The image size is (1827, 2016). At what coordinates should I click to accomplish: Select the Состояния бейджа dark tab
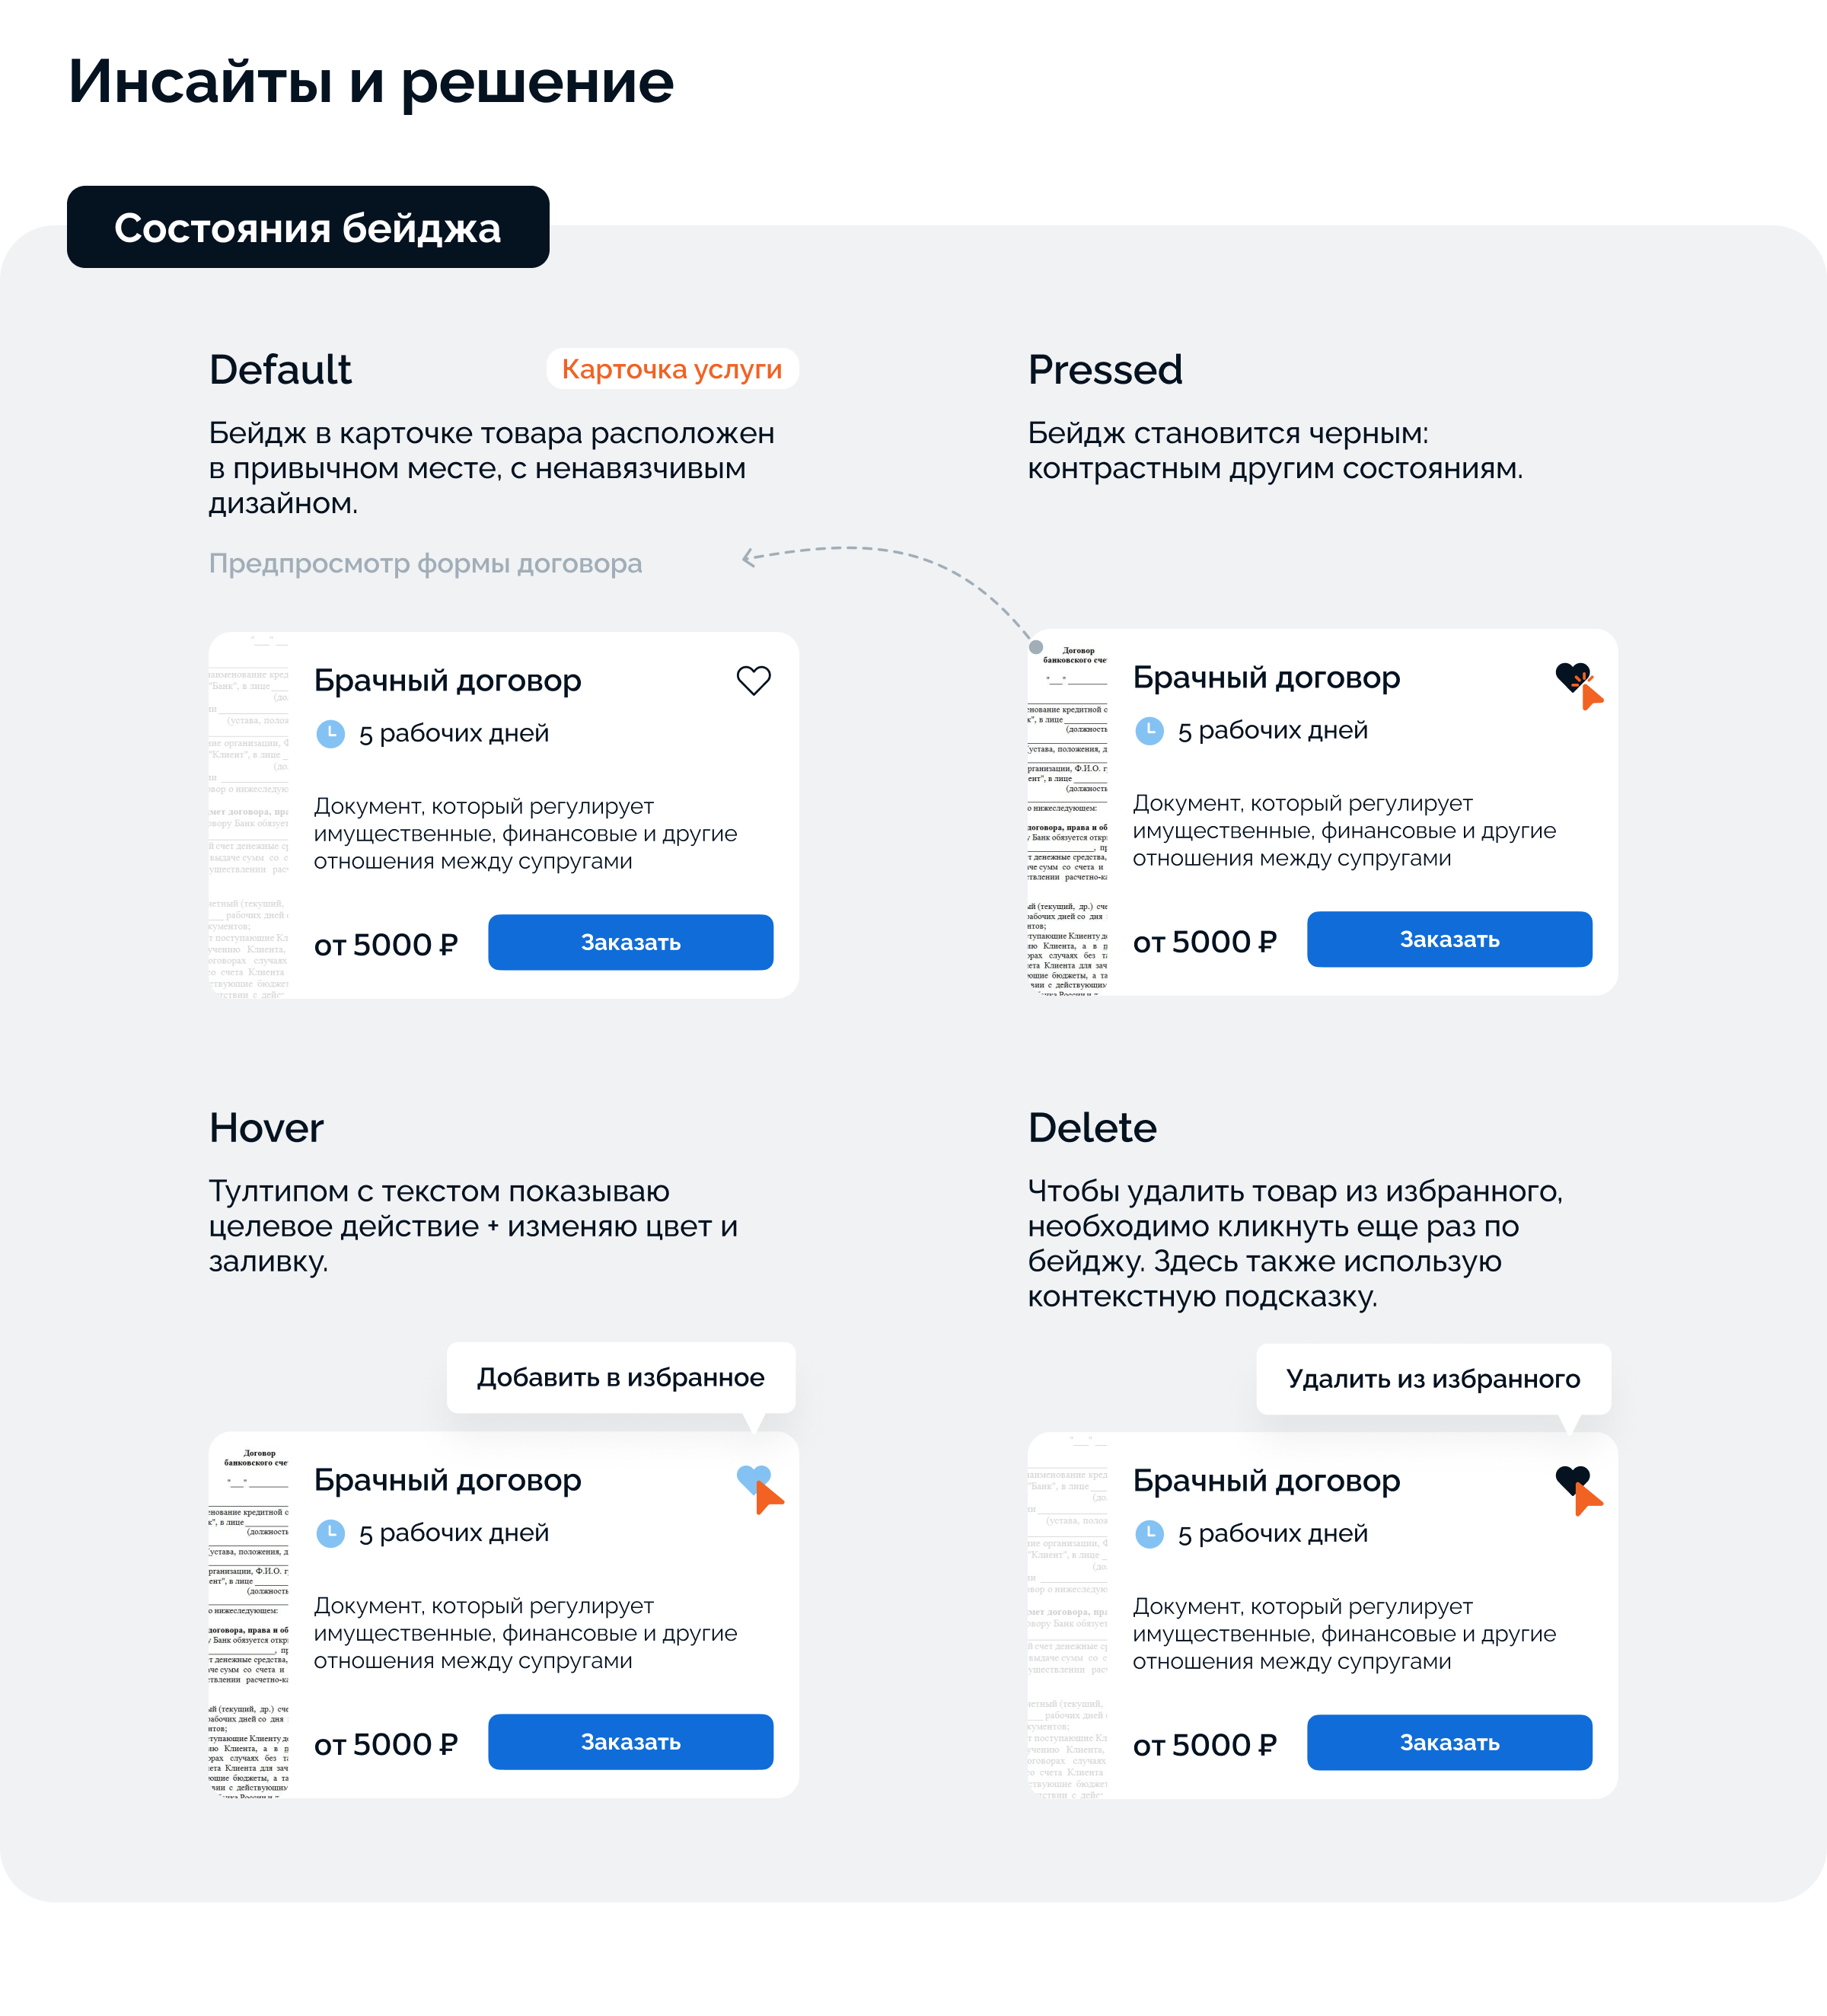308,227
